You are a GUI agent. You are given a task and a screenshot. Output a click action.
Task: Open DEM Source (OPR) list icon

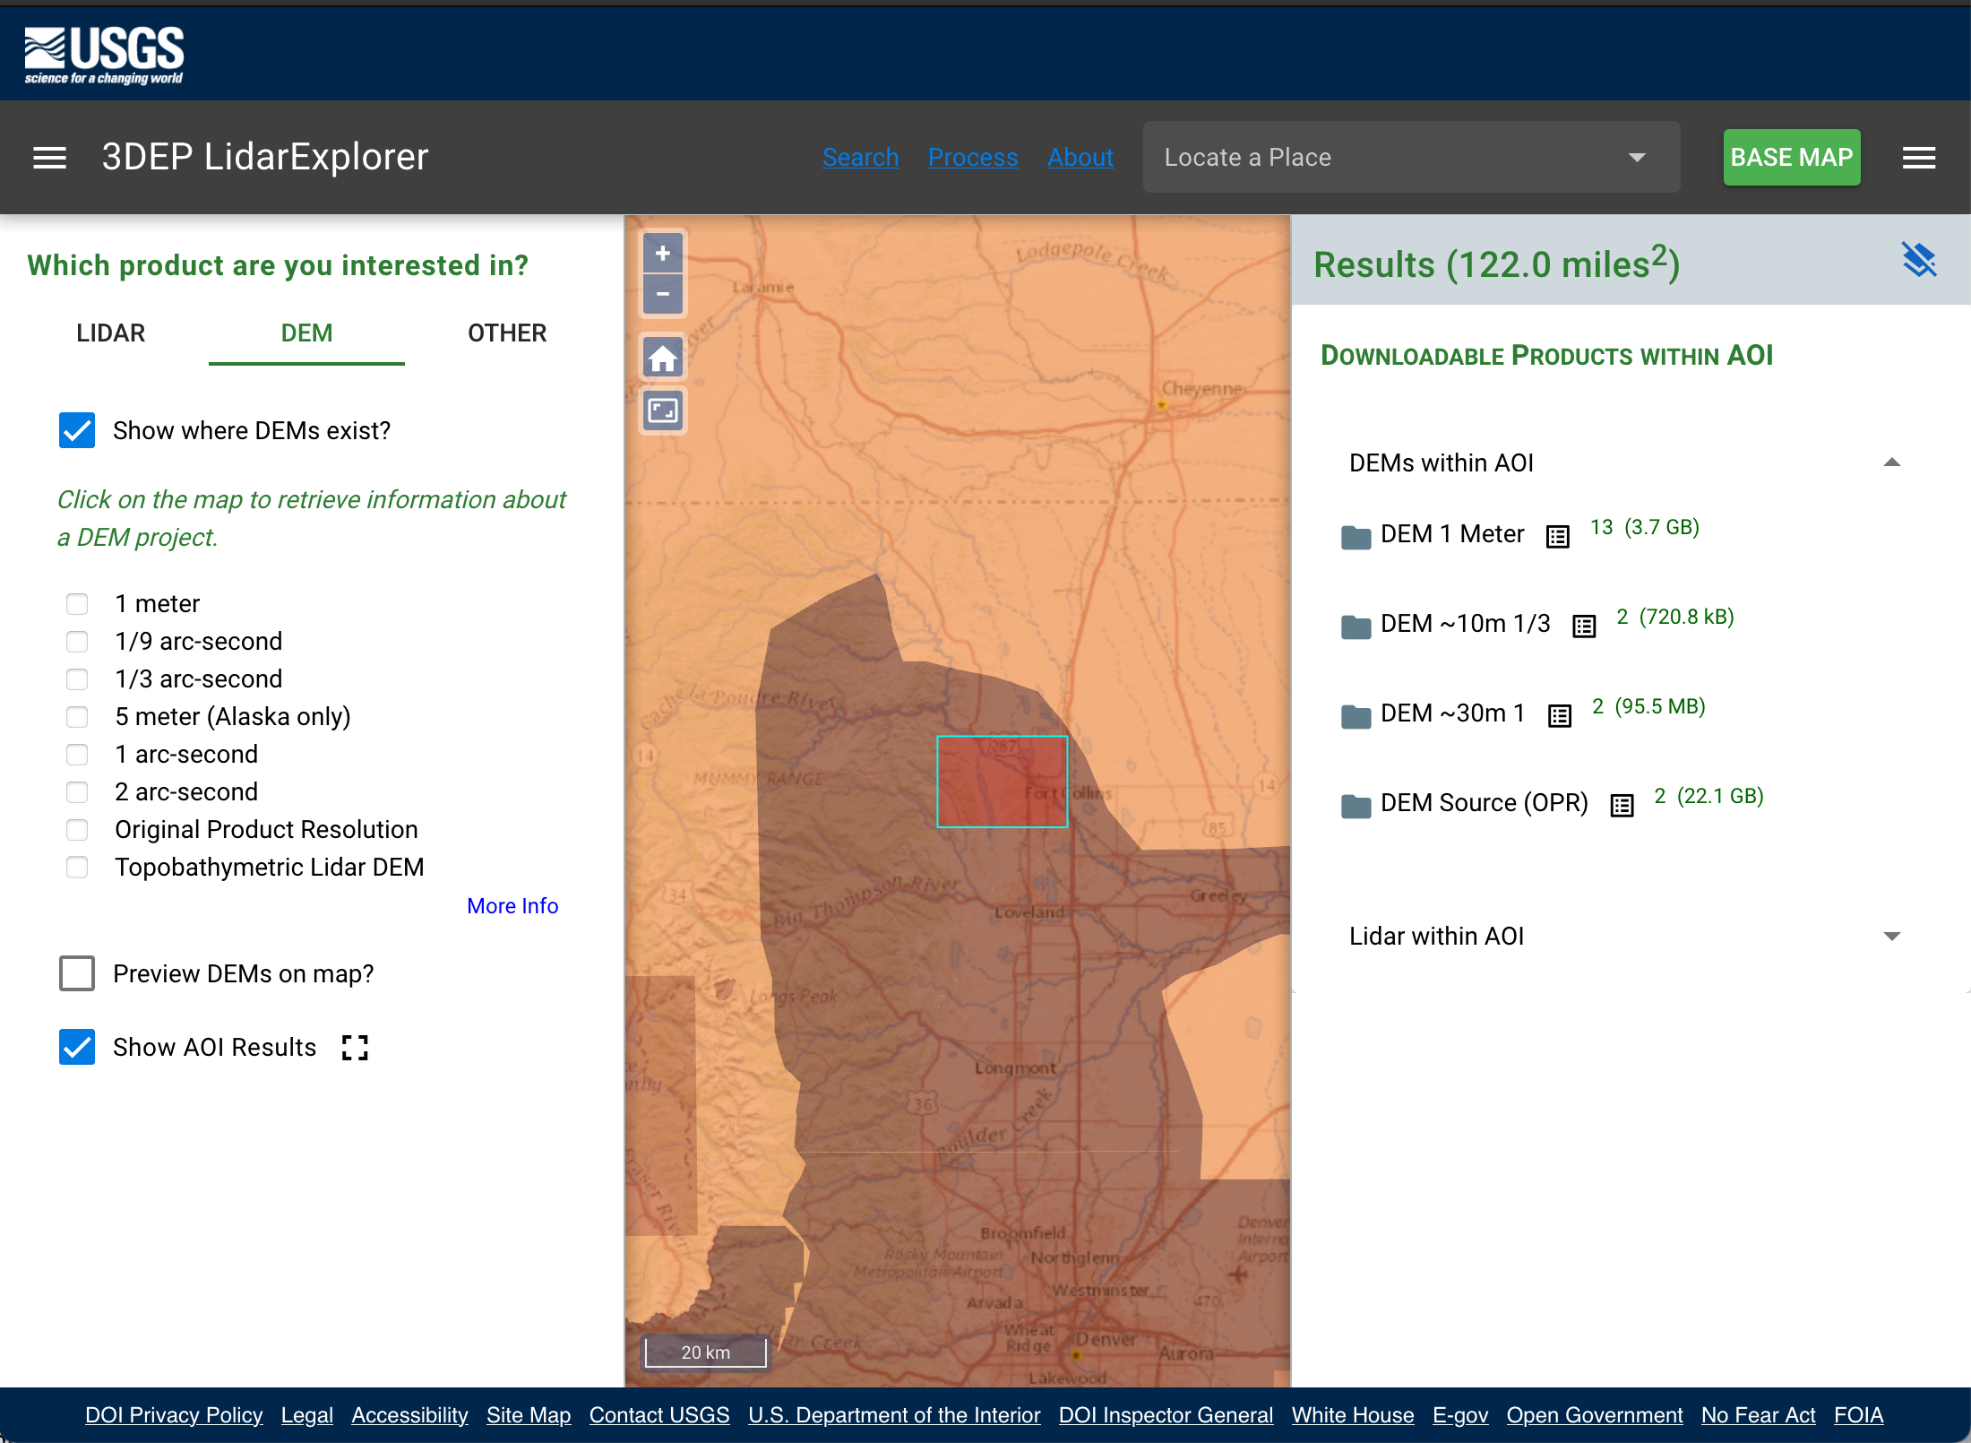point(1622,805)
